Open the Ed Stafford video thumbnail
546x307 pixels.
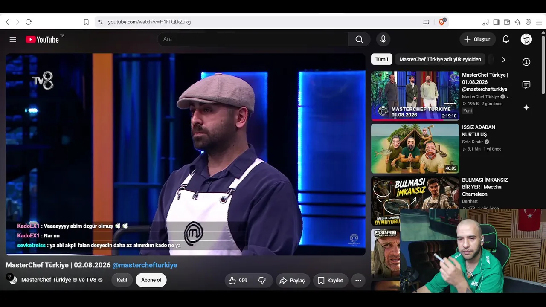pos(386,253)
